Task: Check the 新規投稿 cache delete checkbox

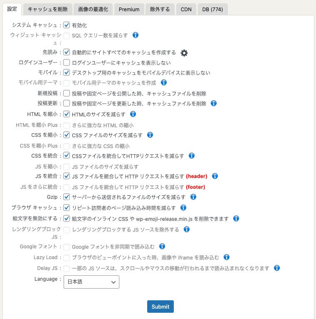Action: point(67,93)
